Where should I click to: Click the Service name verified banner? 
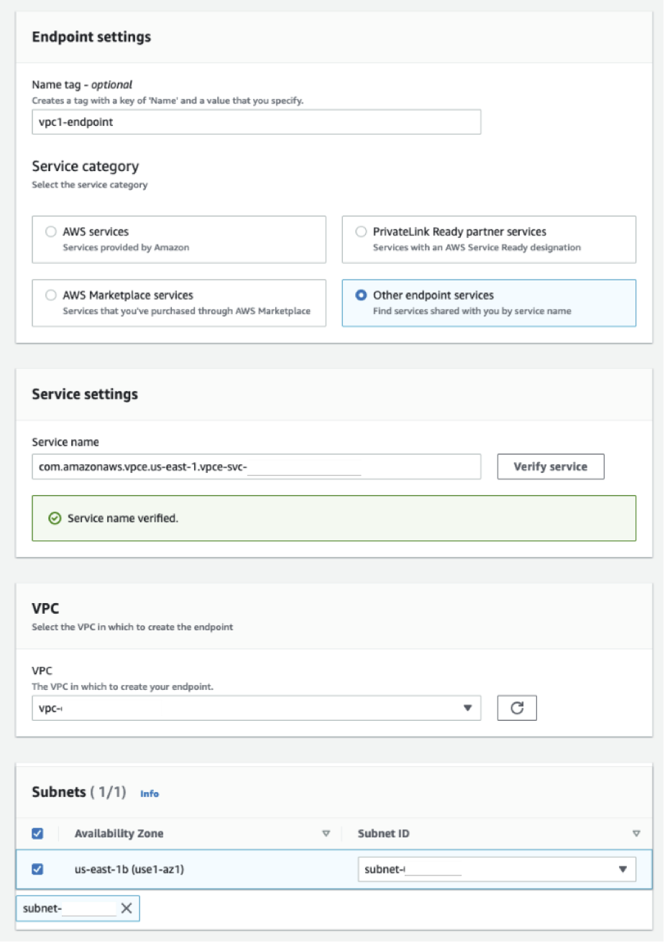(x=334, y=517)
